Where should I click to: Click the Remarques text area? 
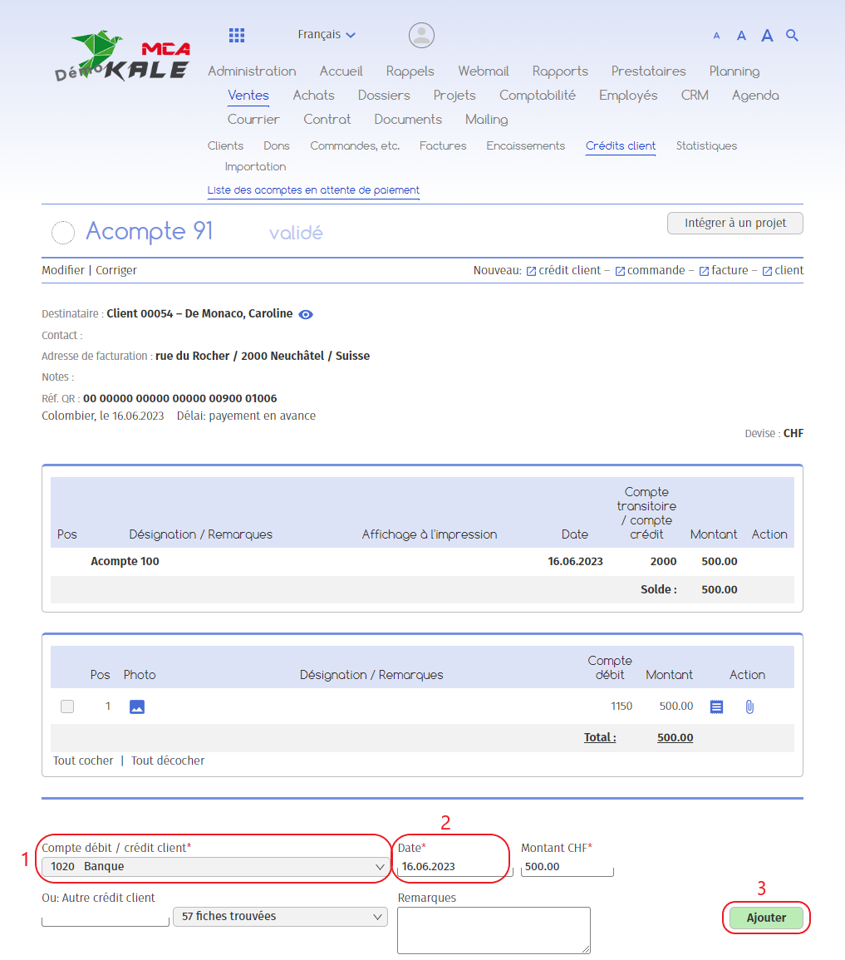[494, 931]
